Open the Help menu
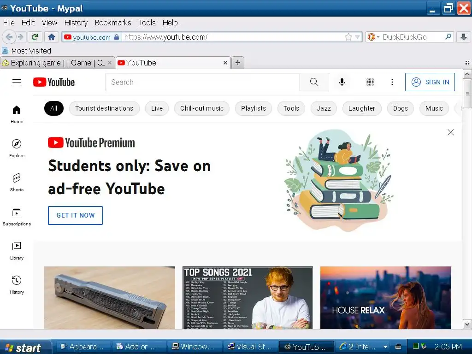 click(170, 23)
